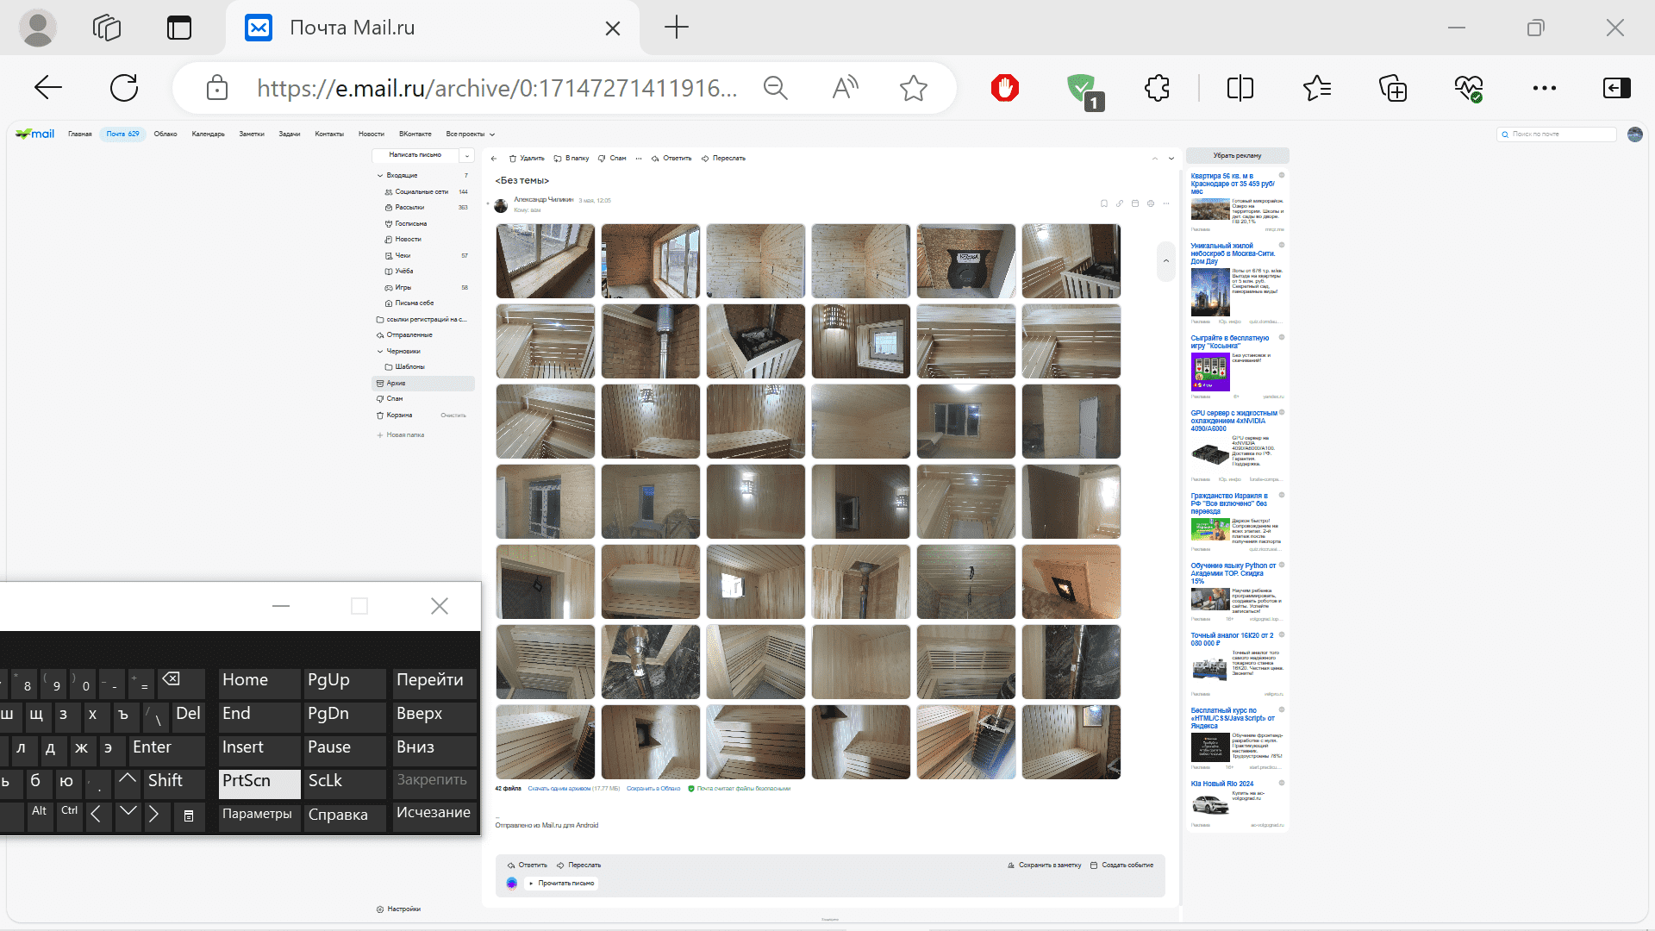Click the Переслать forward icon in top toolbar
This screenshot has width=1655, height=931.
[x=705, y=159]
